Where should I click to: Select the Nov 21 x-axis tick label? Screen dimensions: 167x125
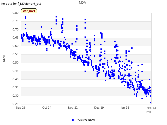(73, 108)
